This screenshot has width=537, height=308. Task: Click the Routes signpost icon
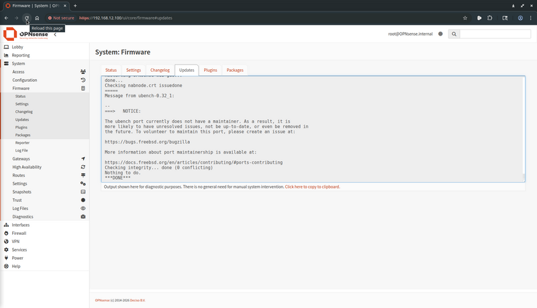[x=83, y=175]
